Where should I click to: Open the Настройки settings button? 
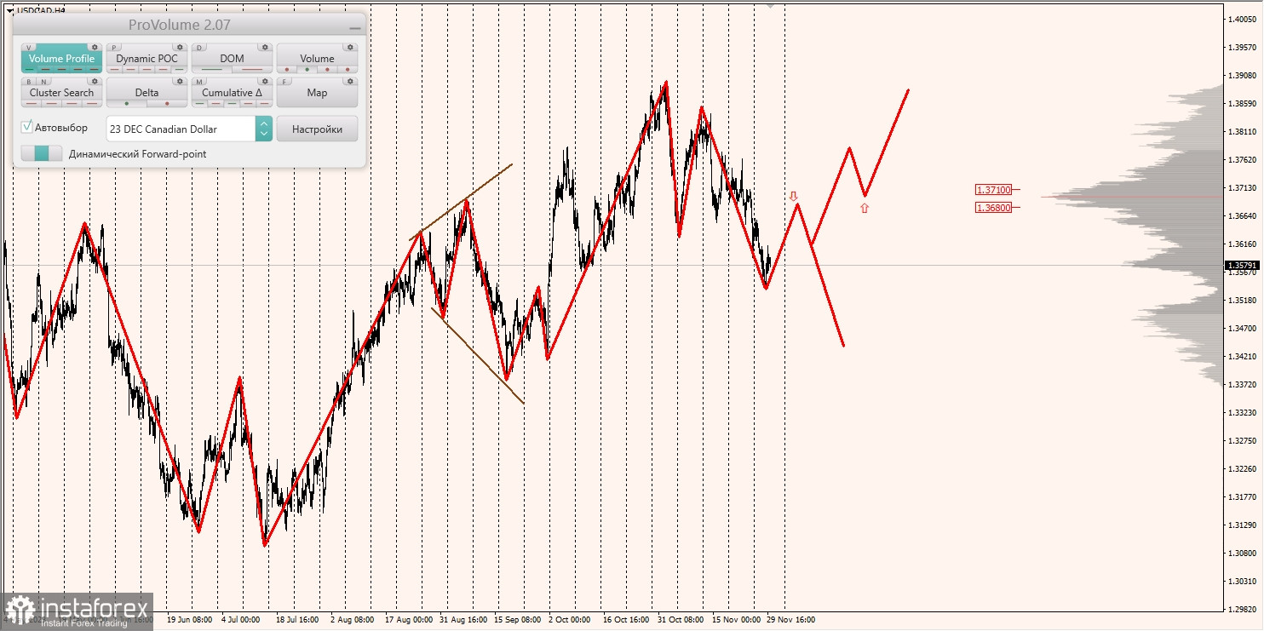coord(317,129)
